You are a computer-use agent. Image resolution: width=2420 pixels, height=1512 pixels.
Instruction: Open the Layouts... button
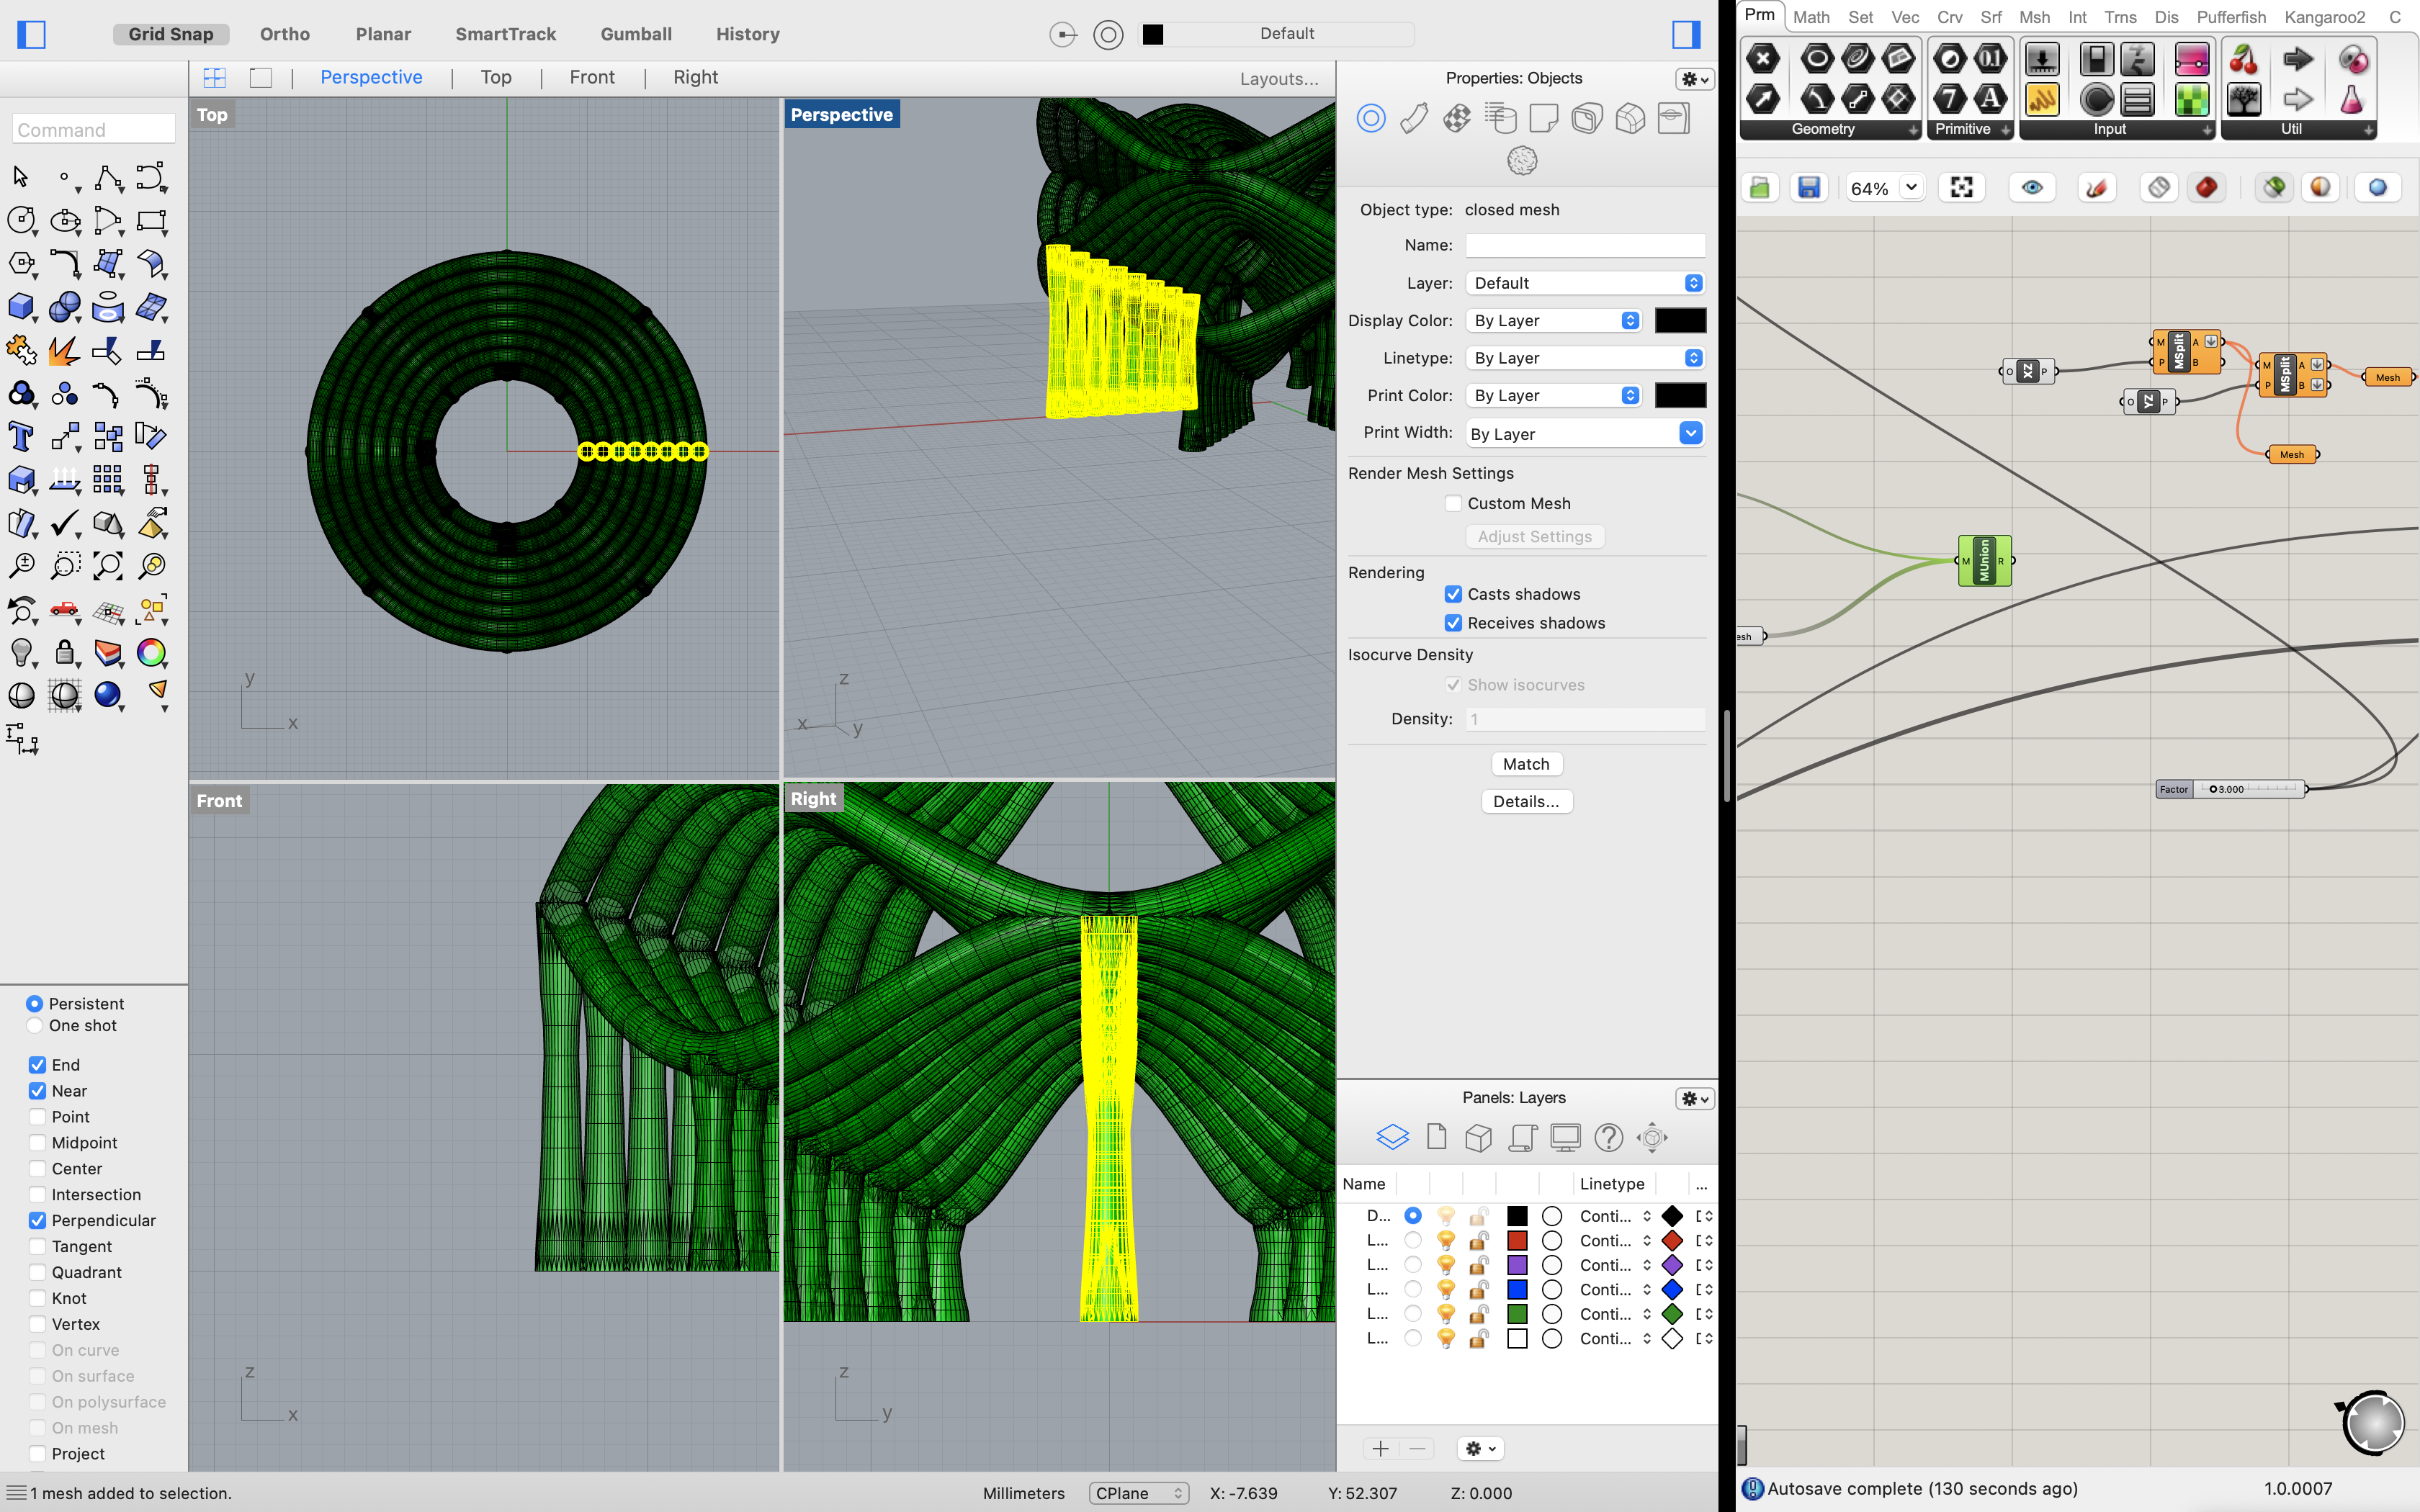click(1279, 79)
